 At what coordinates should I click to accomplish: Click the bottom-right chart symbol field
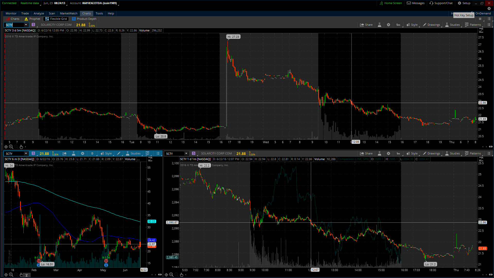tap(175, 154)
